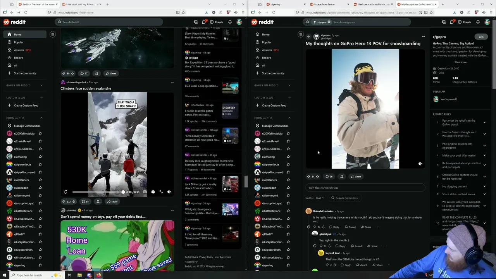The image size is (496, 279).
Task: Favorite r/battlestations in left window sidebar
Action: pyautogui.click(x=40, y=211)
